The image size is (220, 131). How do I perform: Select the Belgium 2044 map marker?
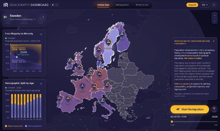pos(89,74)
